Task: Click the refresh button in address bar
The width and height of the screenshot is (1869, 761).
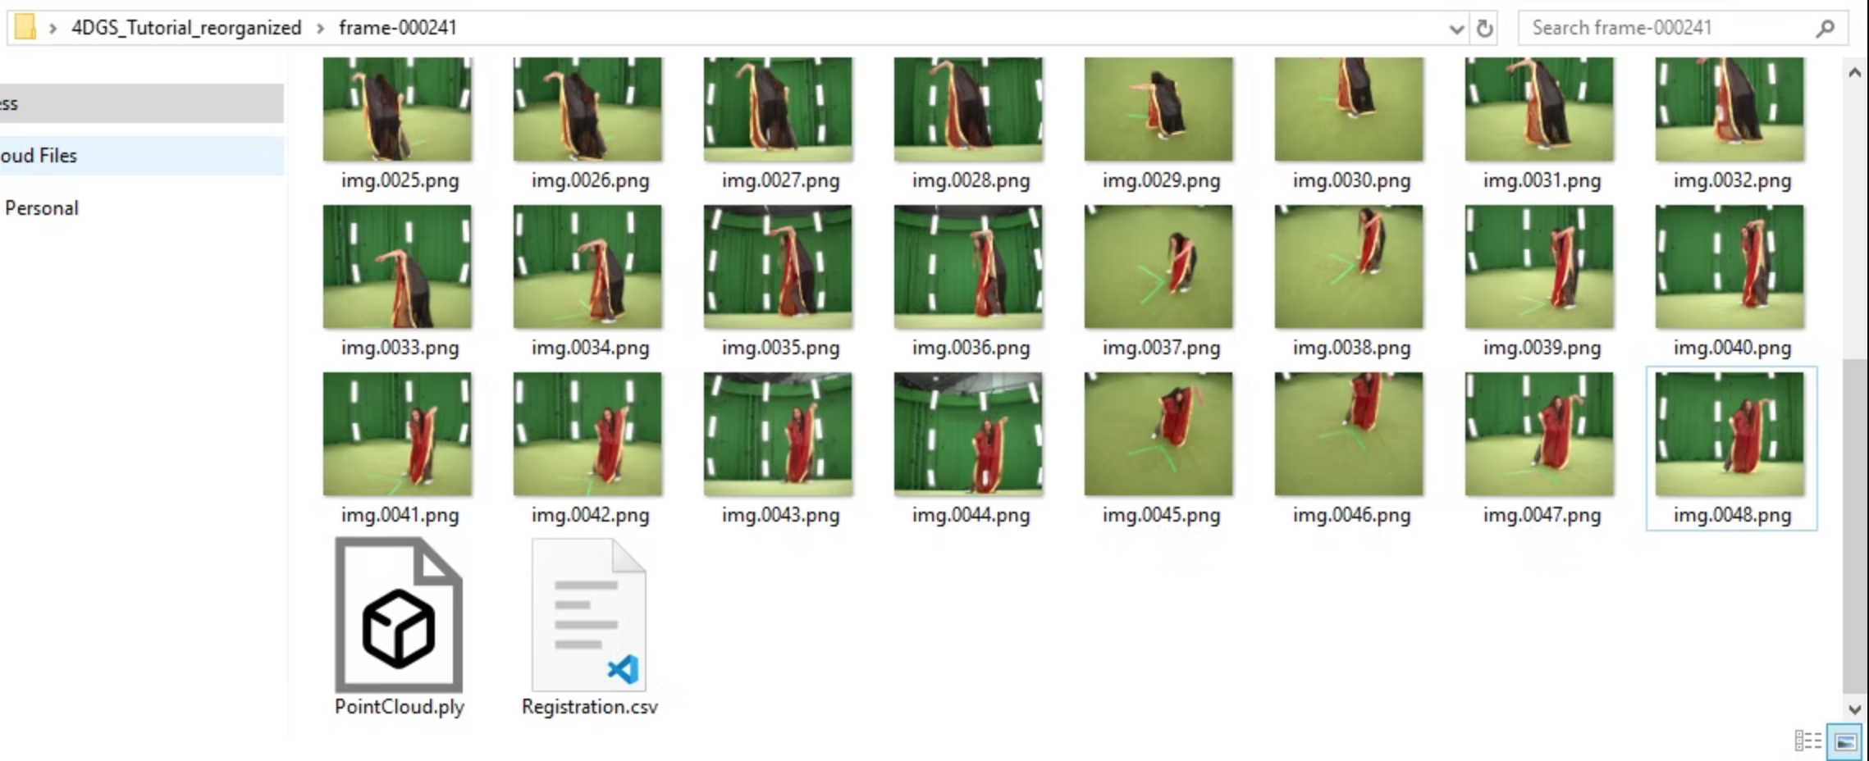Action: click(1484, 29)
